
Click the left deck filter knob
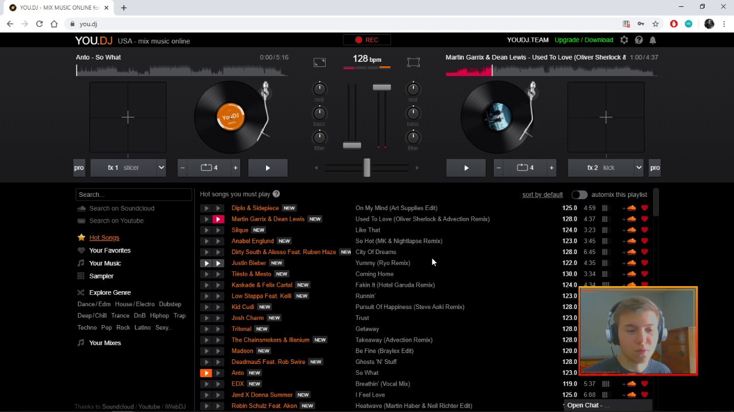click(319, 137)
